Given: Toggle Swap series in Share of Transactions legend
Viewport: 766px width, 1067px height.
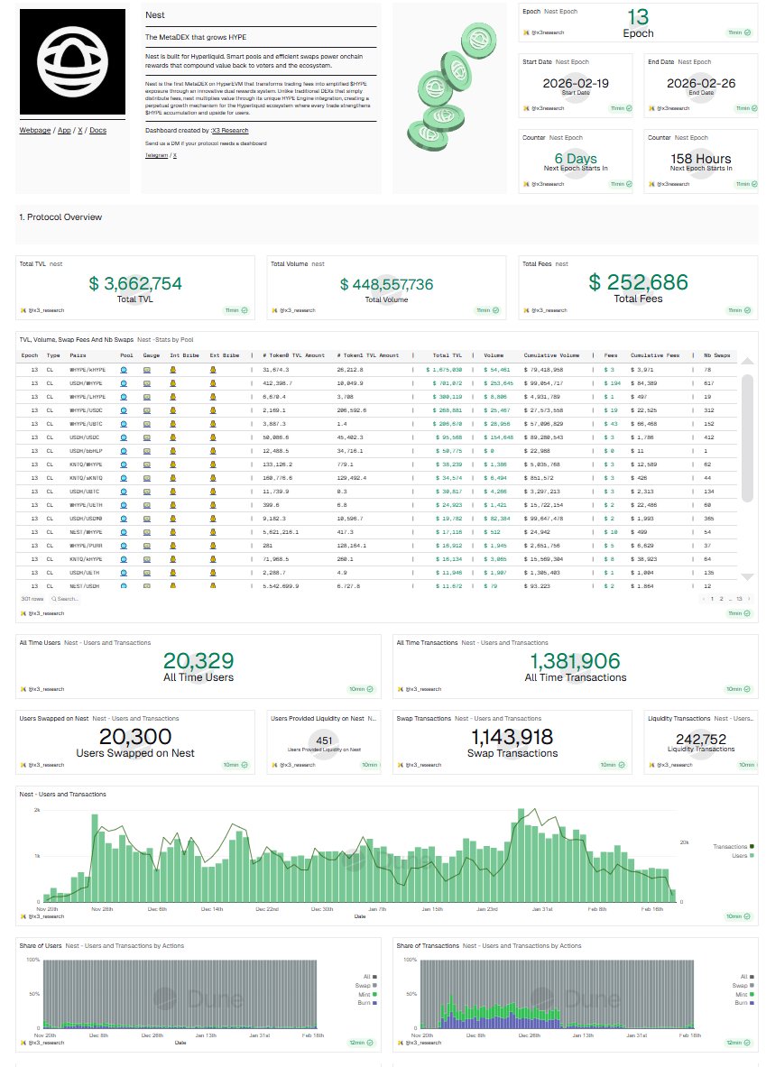Looking at the screenshot, I should coord(743,985).
